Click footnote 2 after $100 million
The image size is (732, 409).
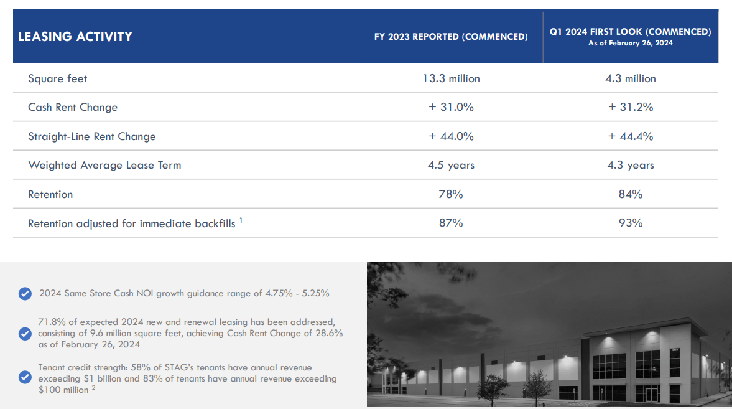tap(93, 387)
